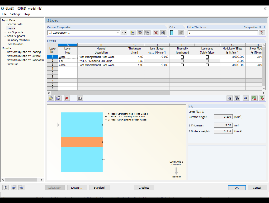The height and width of the screenshot is (203, 269).
Task: Click the OK button
Action: [x=237, y=188]
